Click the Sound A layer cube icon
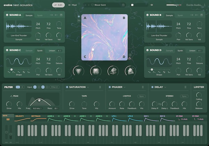This screenshot has height=146, width=209. click(x=7, y=15)
